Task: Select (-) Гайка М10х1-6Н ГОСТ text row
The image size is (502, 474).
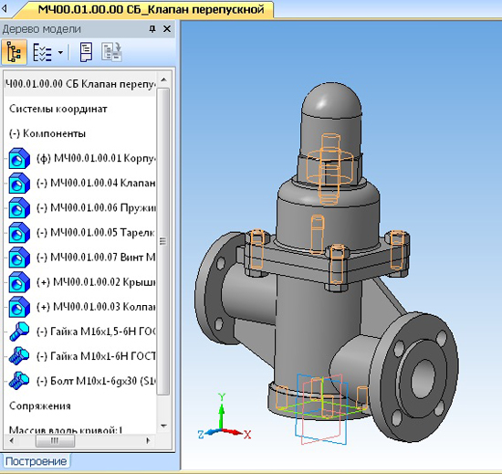Action: [x=96, y=356]
